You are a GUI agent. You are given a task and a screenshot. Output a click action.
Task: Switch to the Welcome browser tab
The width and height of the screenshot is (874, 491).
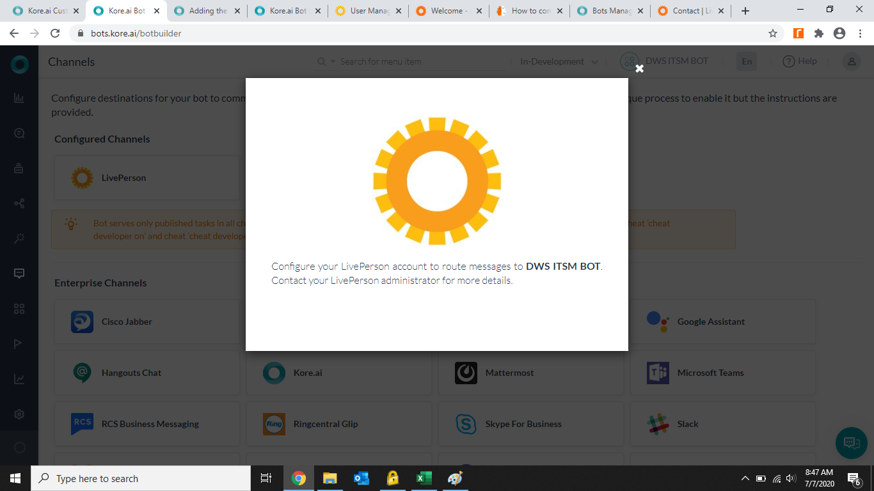448,11
